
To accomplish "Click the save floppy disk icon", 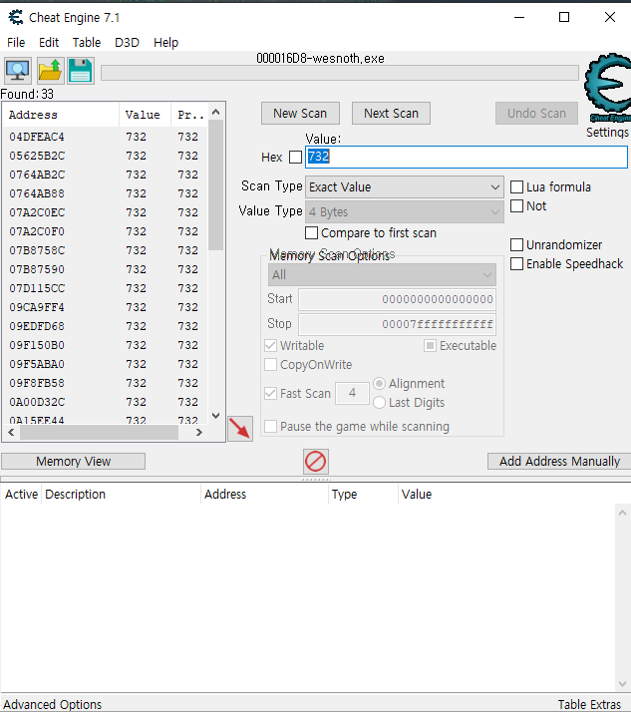I will (81, 71).
